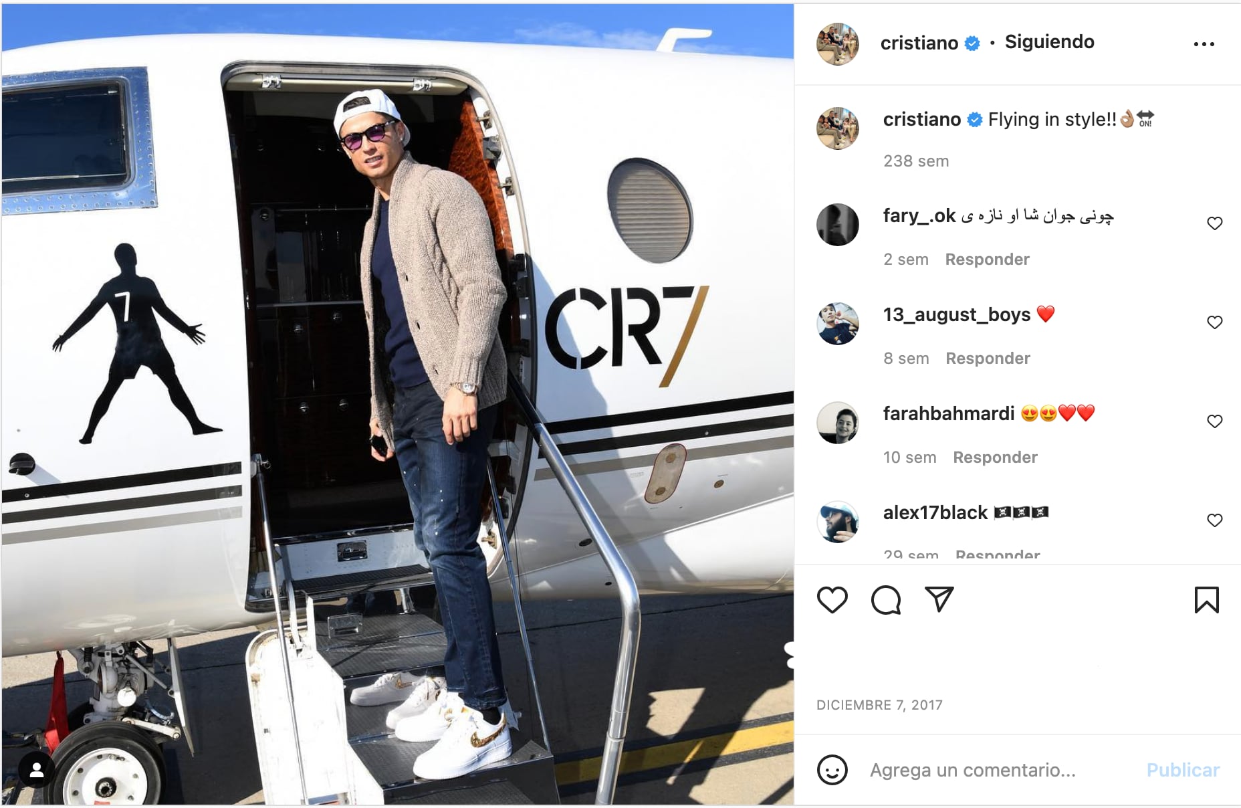Open alex17black user profile link
This screenshot has width=1241, height=808.
[935, 512]
